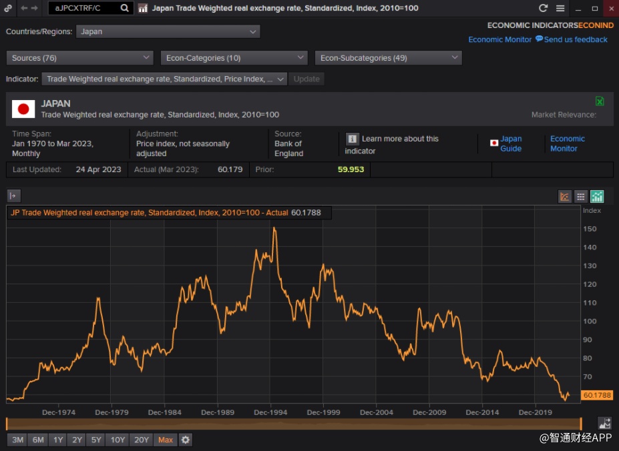
Task: Click the Send us feedback link
Action: [x=575, y=39]
